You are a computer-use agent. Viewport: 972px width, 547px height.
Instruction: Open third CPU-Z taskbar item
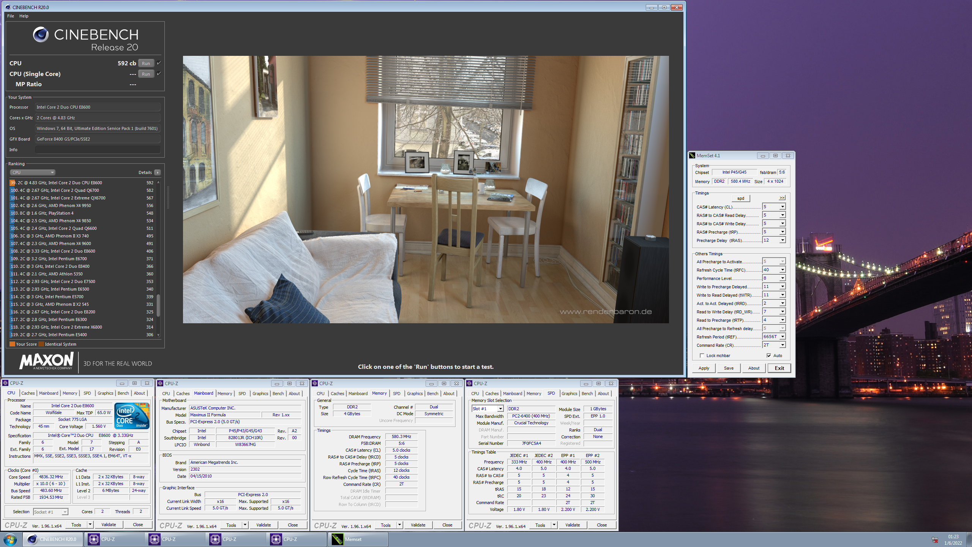click(235, 539)
